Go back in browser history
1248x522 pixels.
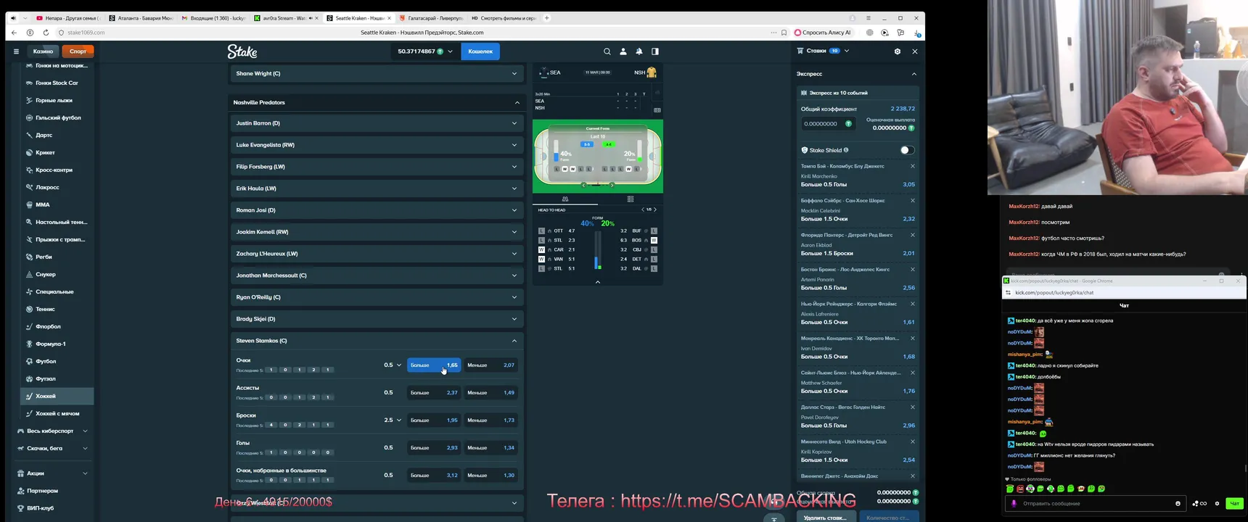click(15, 33)
